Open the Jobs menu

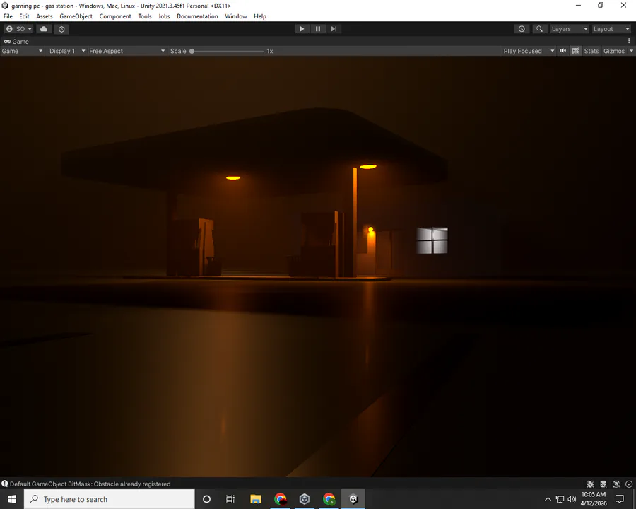[164, 16]
